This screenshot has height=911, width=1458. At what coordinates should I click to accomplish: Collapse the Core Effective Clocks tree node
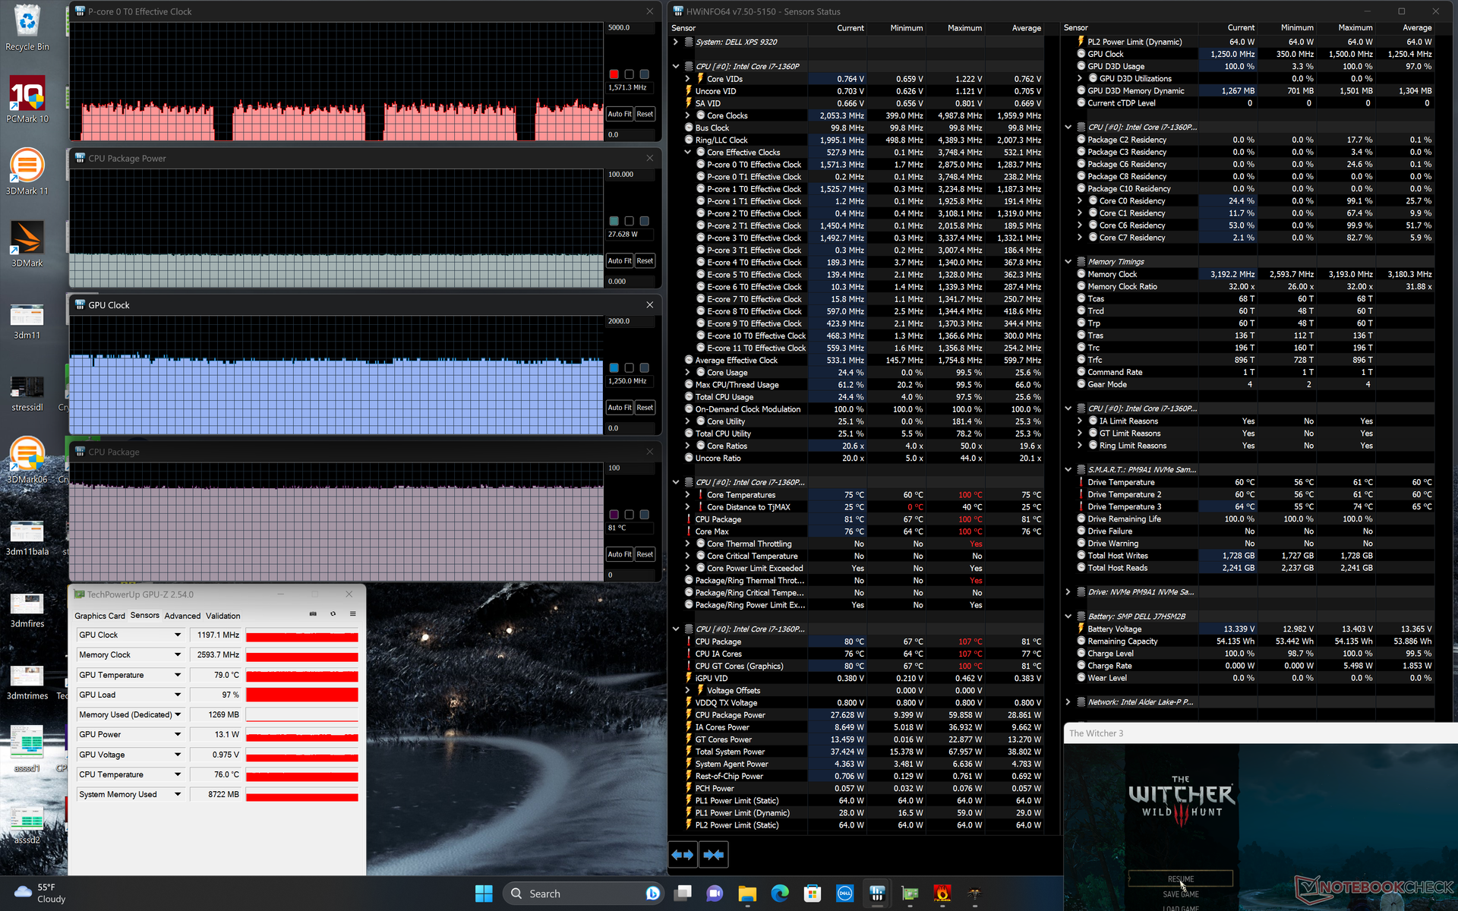688,153
